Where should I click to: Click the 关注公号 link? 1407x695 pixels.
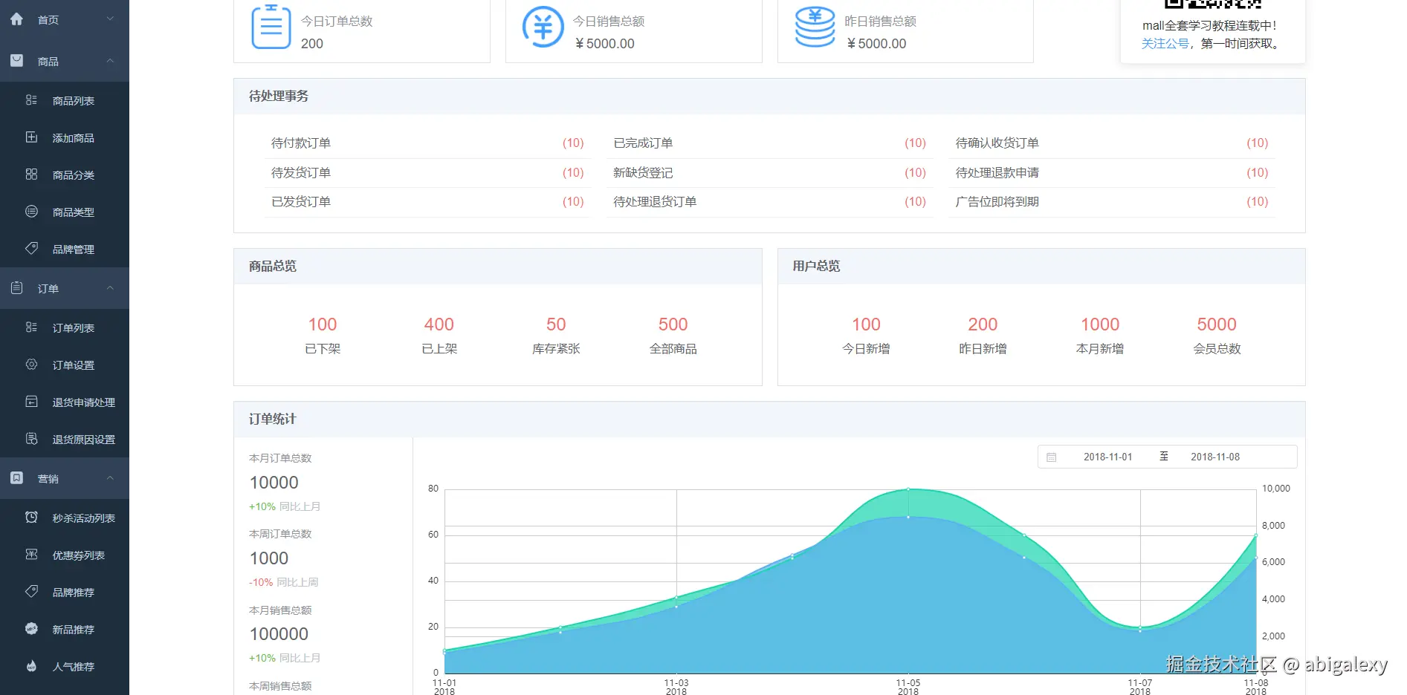point(1165,44)
